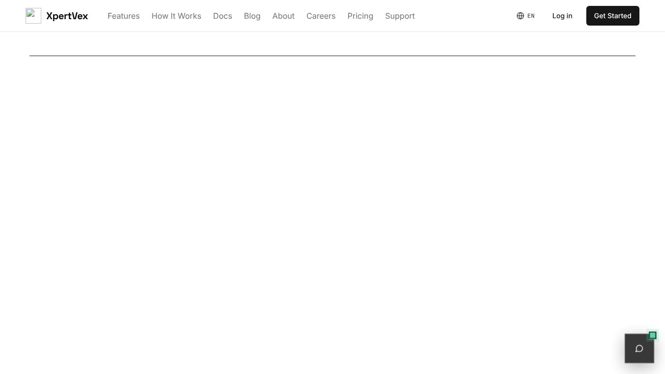Click the Log in link
The image size is (665, 374).
[x=562, y=16]
